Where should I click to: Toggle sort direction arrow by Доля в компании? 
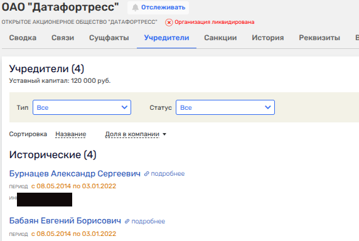click(164, 134)
